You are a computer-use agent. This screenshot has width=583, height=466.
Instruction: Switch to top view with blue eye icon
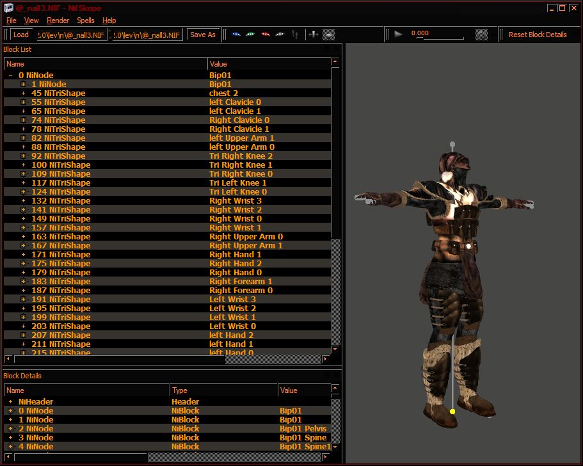click(236, 35)
